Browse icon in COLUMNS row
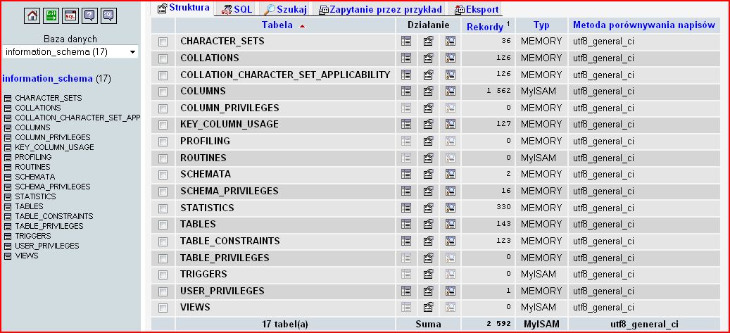This screenshot has height=333, width=730. 406,92
